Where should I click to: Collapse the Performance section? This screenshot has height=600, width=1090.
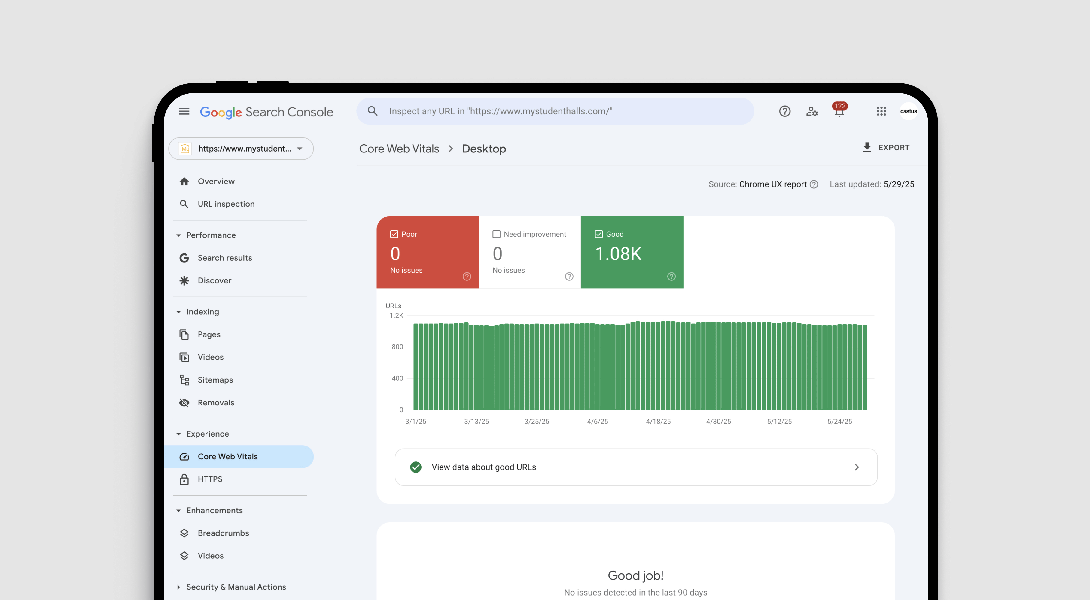coord(178,235)
